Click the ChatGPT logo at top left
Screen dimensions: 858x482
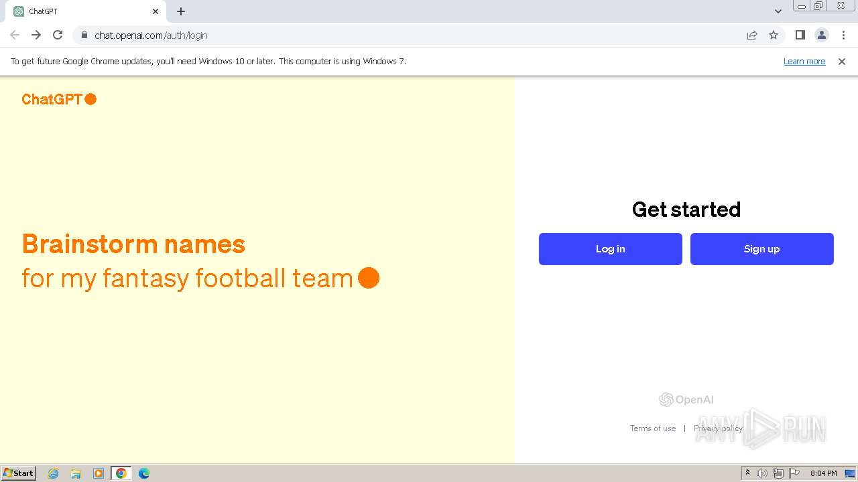coord(59,99)
